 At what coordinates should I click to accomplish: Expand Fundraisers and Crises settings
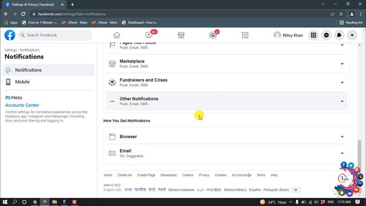click(x=226, y=82)
